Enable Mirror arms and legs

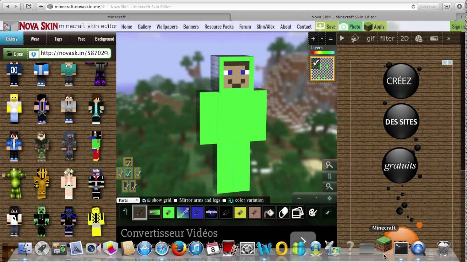click(175, 200)
